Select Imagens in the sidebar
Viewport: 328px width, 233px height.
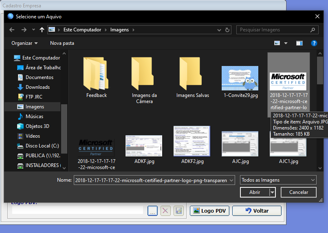(x=33, y=107)
